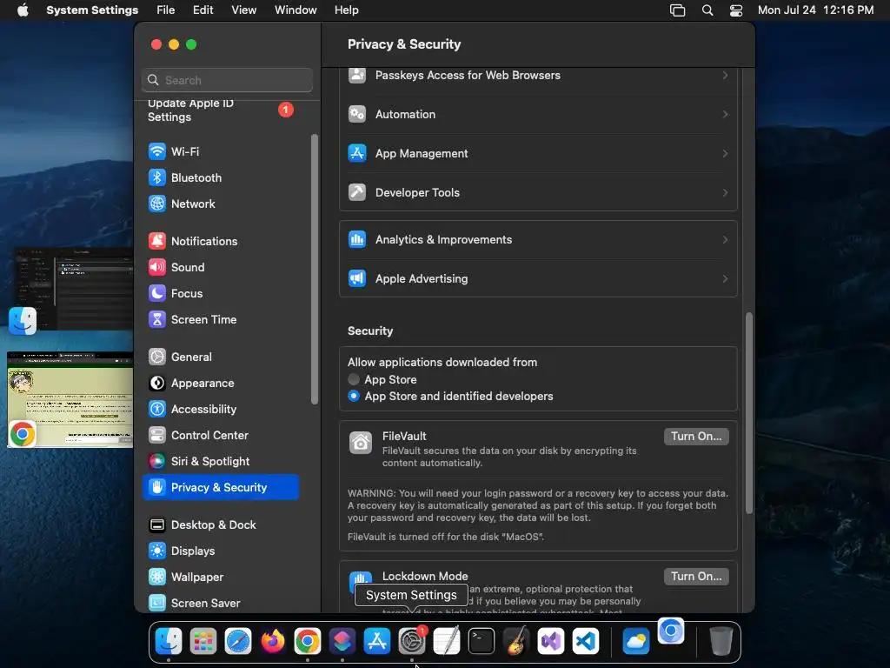The width and height of the screenshot is (890, 668).
Task: Click the Stage Manager menu bar icon
Action: pos(677,10)
